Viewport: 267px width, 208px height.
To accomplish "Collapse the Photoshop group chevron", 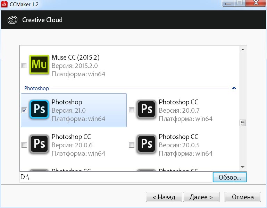I will [234, 88].
